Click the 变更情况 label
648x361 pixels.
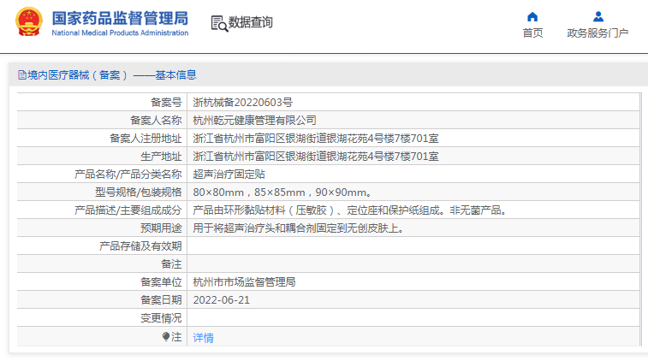[x=161, y=318]
